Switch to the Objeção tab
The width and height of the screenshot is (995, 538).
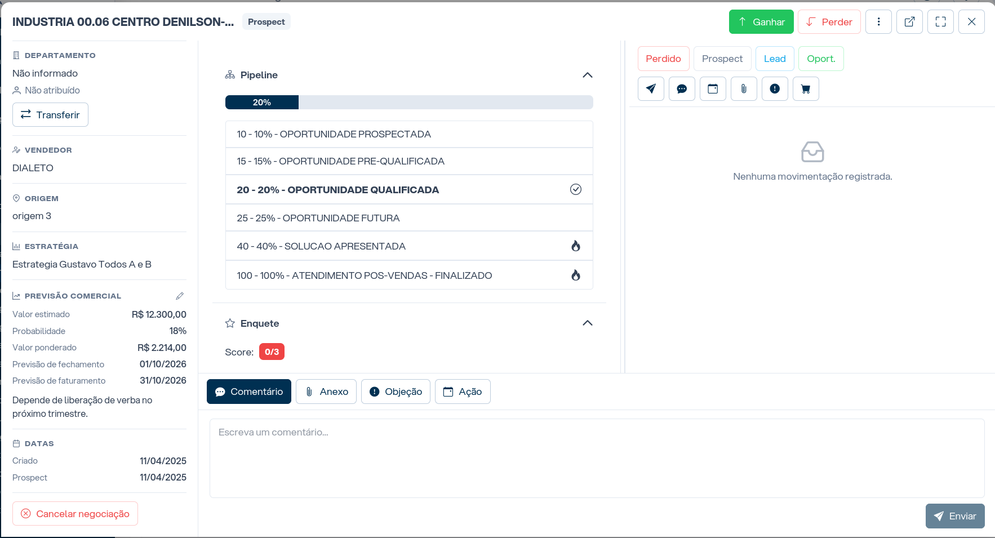point(396,392)
